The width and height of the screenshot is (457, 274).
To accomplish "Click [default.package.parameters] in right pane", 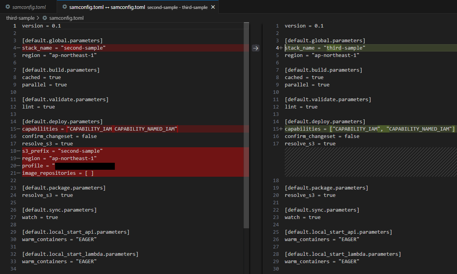I will click(326, 188).
